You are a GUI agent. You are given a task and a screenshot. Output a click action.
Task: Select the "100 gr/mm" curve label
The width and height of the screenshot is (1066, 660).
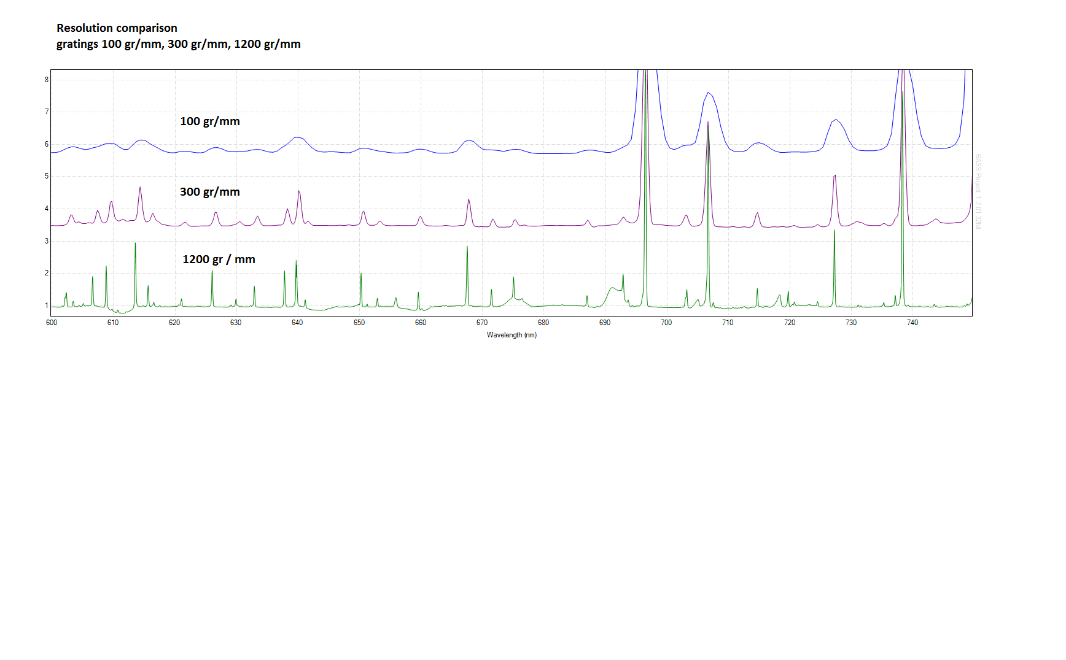coord(209,121)
